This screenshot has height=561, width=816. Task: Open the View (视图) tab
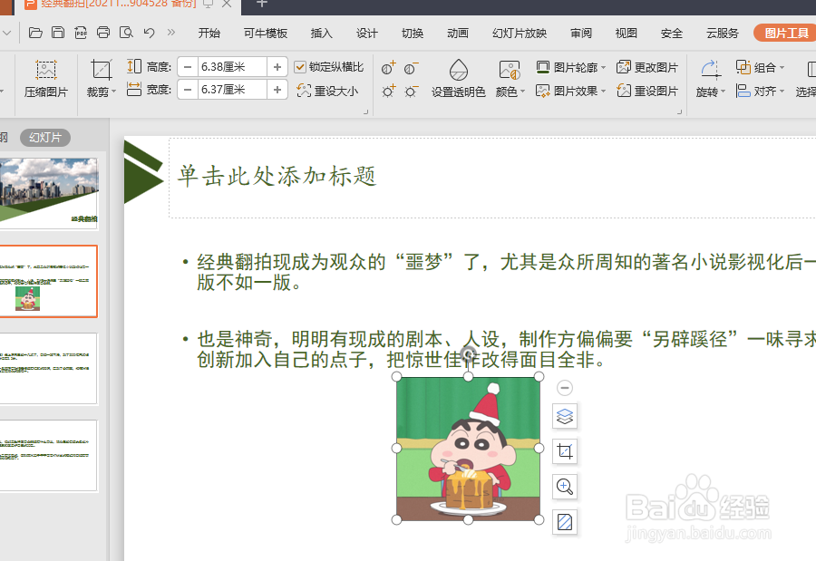point(626,33)
